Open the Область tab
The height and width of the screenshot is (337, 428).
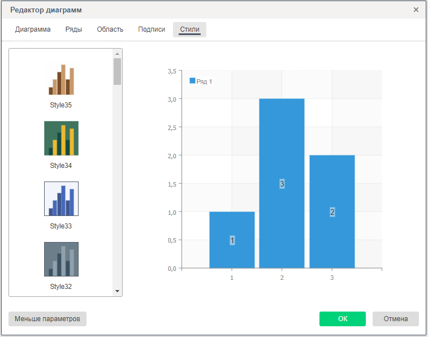pyautogui.click(x=110, y=29)
